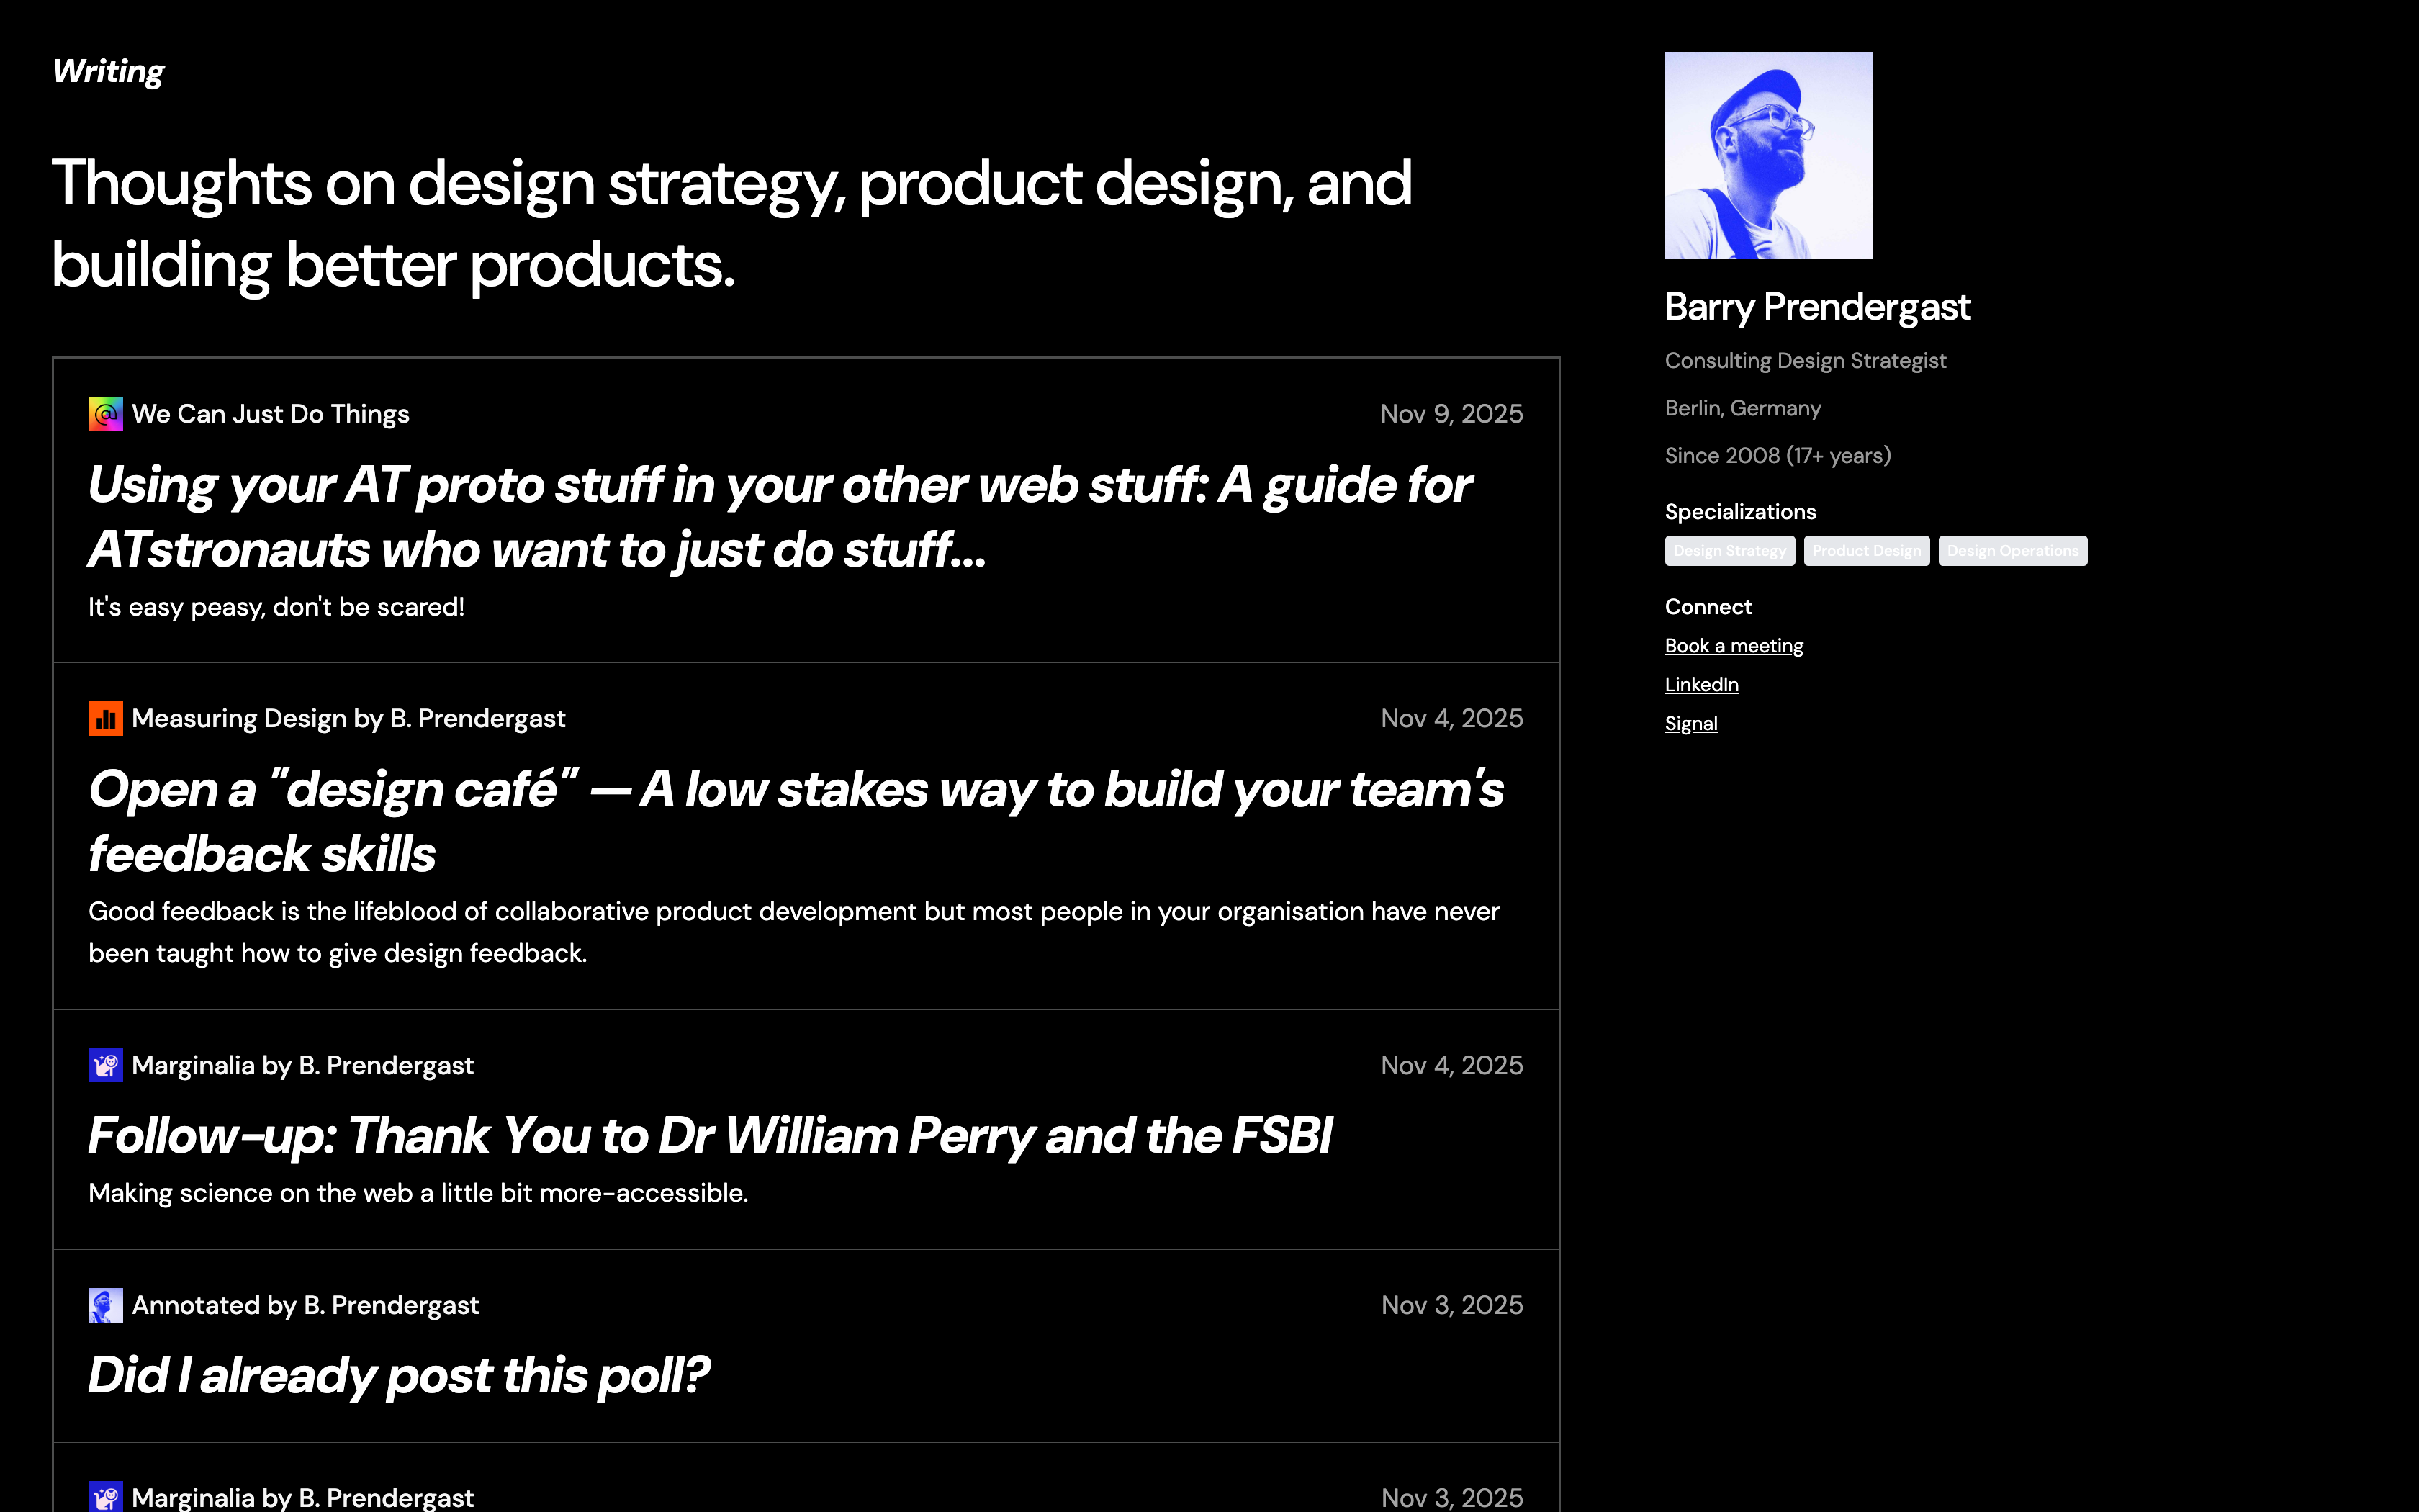The width and height of the screenshot is (2419, 1512).
Task: Read the design café feedback skills article
Action: click(796, 821)
